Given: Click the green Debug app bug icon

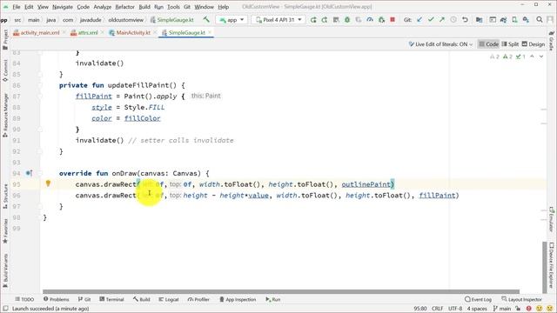Looking at the screenshot, I should tap(347, 20).
